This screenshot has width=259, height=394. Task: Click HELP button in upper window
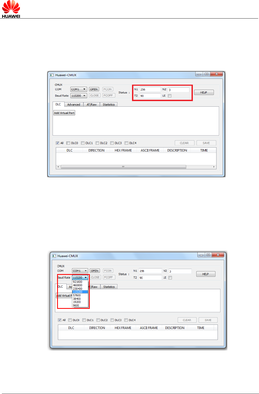pyautogui.click(x=204, y=92)
